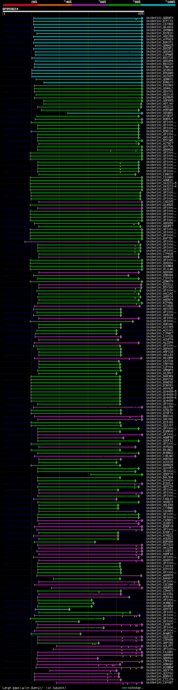
Task: Select hit label UniRef100_B4F7D0
Action: pos(160,239)
